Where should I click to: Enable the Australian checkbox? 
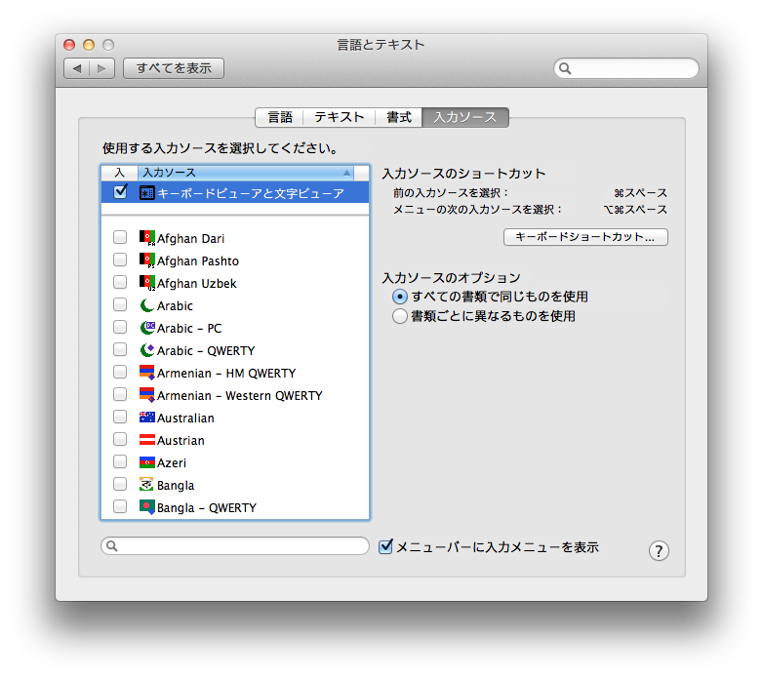click(120, 417)
